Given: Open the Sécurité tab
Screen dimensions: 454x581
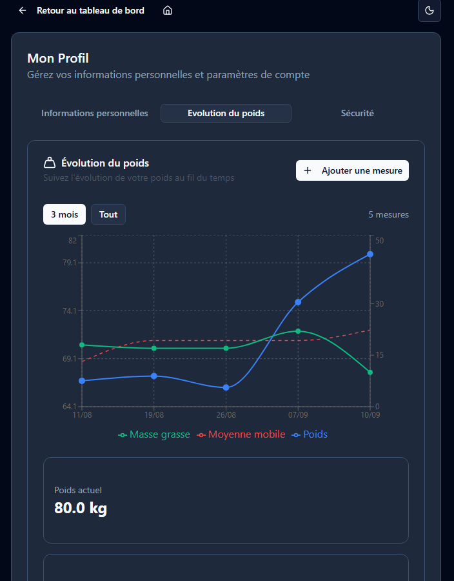Looking at the screenshot, I should click(x=357, y=113).
